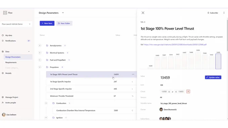Click the Fuel and Propellant folder icon
Viewport: 228px width, 128px height.
47,60
